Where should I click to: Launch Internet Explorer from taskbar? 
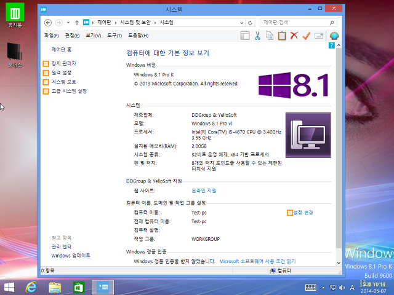31,288
